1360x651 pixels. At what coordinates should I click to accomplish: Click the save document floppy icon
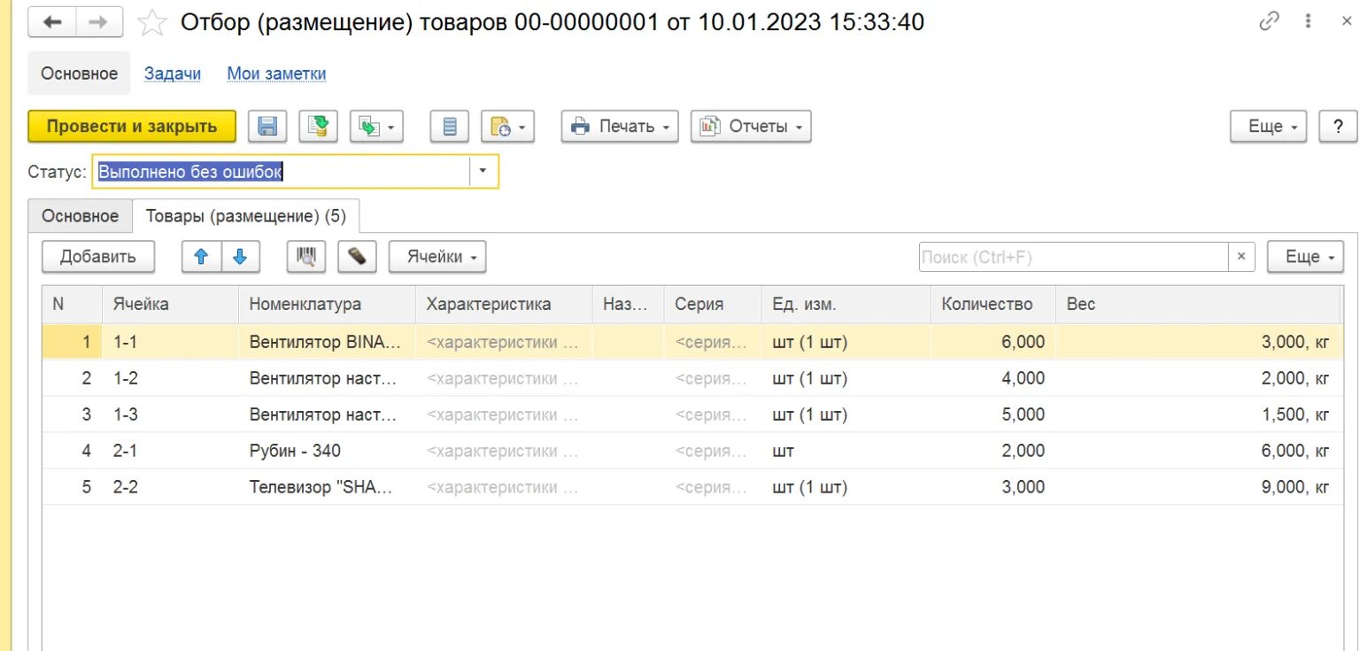[x=267, y=127]
